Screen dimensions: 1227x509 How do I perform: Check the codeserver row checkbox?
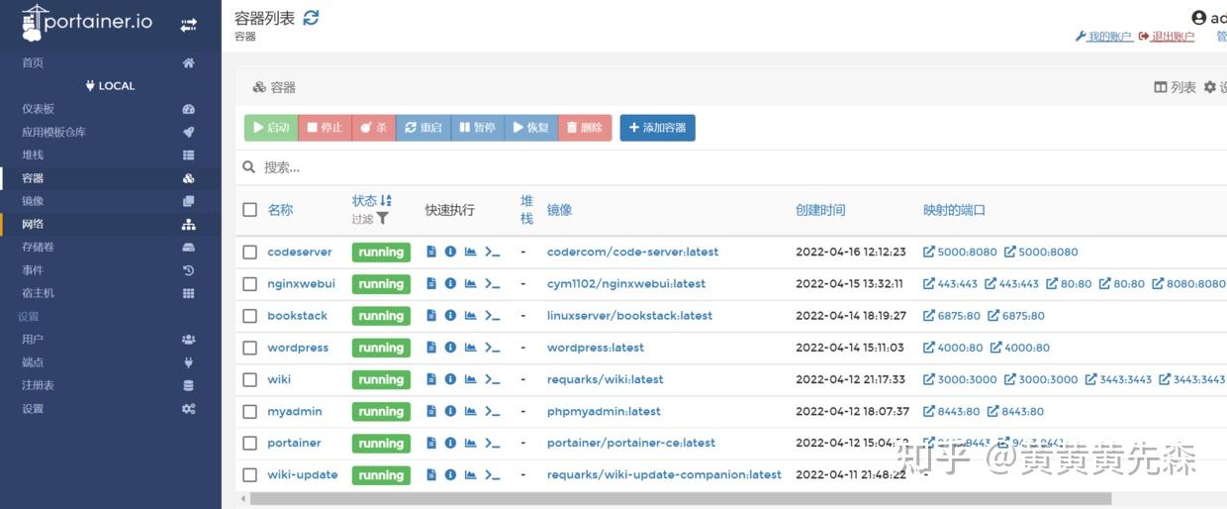coord(249,253)
